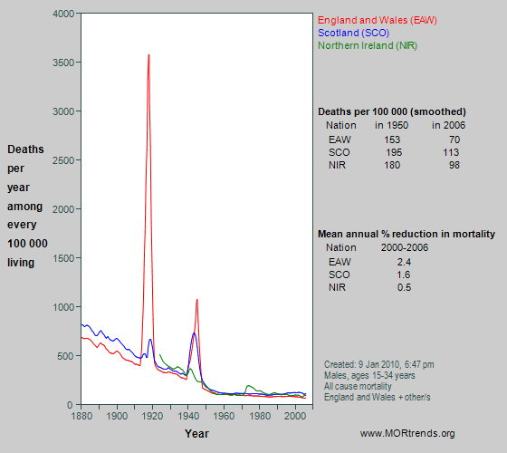Click the x-axis label 1980
The width and height of the screenshot is (507, 453).
(259, 416)
